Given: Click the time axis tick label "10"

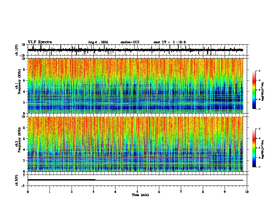Looking at the screenshot, I should point(247,192).
